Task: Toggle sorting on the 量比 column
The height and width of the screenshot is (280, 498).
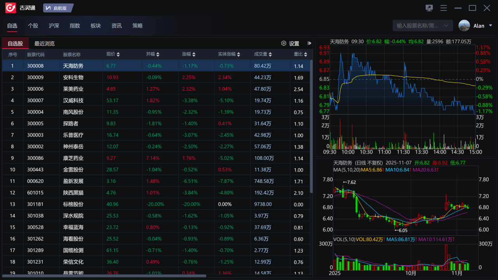Action: pos(306,54)
